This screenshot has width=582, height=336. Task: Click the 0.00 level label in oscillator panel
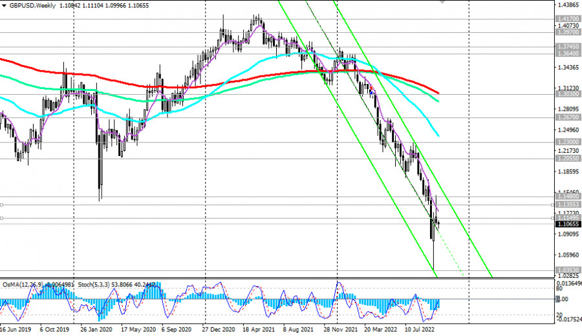(565, 299)
